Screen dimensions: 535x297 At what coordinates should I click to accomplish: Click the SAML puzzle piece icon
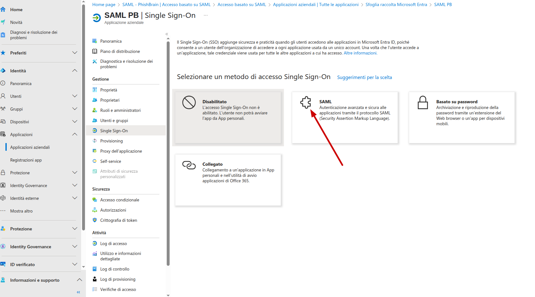306,102
